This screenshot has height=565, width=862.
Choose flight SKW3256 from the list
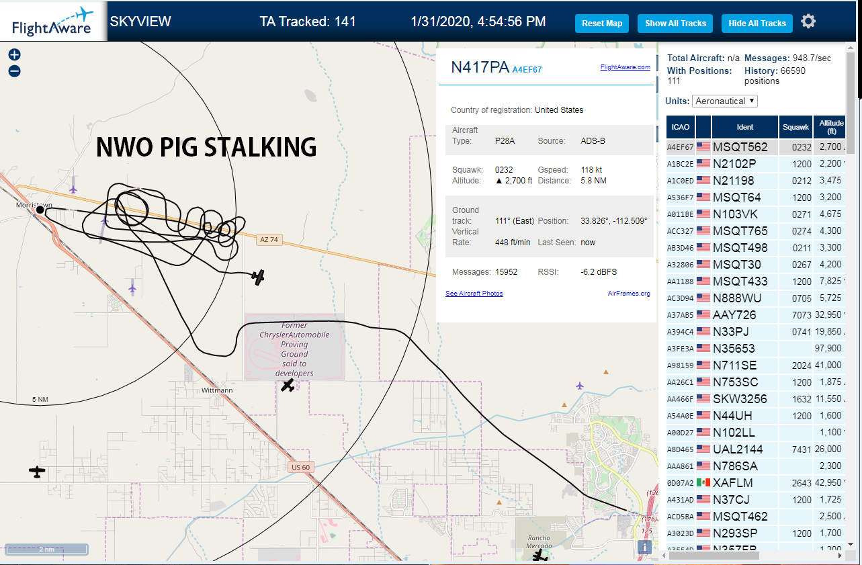click(x=740, y=399)
